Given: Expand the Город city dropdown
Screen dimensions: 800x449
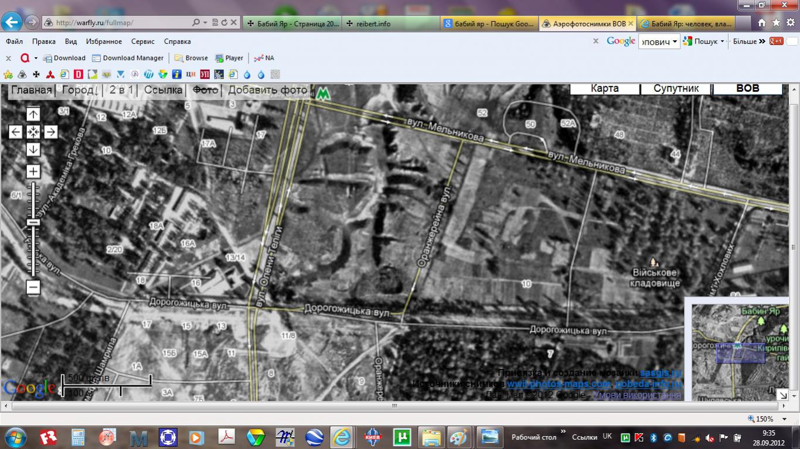Looking at the screenshot, I should 80,90.
